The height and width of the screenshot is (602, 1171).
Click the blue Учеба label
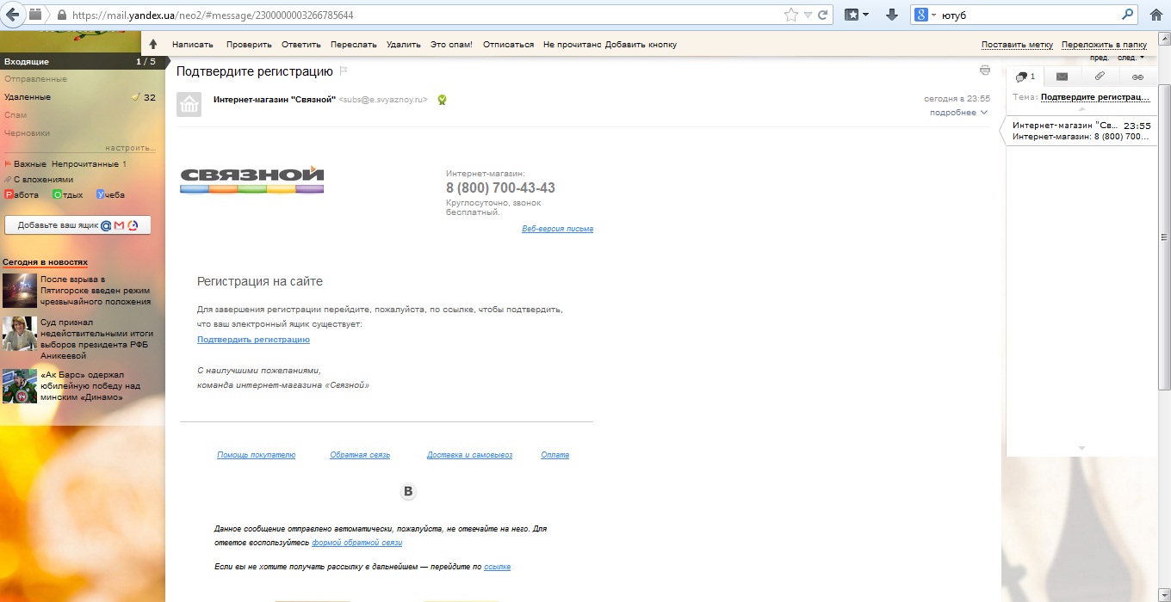pos(110,194)
